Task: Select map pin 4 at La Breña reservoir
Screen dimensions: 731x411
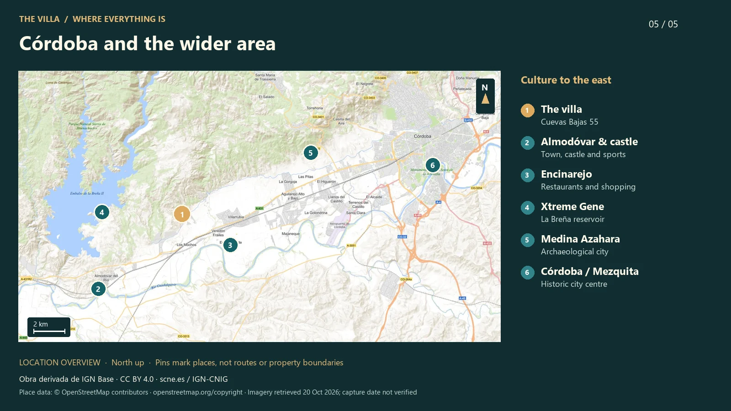Action: [x=102, y=212]
